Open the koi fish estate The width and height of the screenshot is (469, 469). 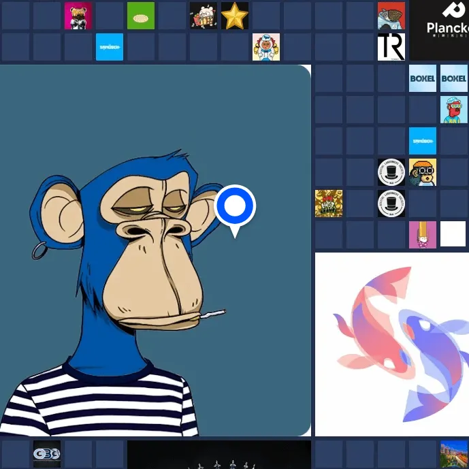pos(392,344)
